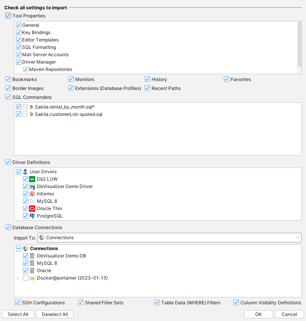The height and width of the screenshot is (321, 306).
Task: Click the Oracle Thin red driver icon
Action: [x=32, y=209]
